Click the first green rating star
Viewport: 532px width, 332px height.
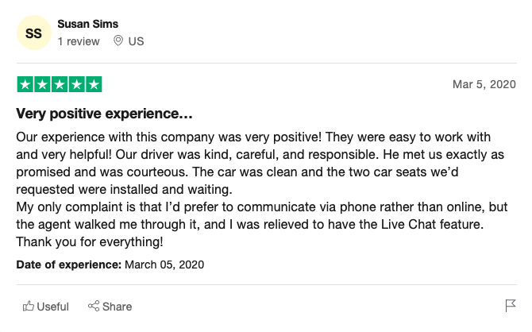[x=25, y=84]
